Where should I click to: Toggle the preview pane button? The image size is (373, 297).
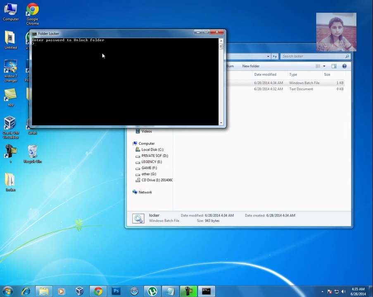click(x=334, y=66)
